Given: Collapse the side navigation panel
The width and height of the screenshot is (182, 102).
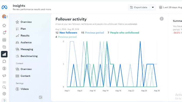Looking at the screenshot, I should (40, 97).
